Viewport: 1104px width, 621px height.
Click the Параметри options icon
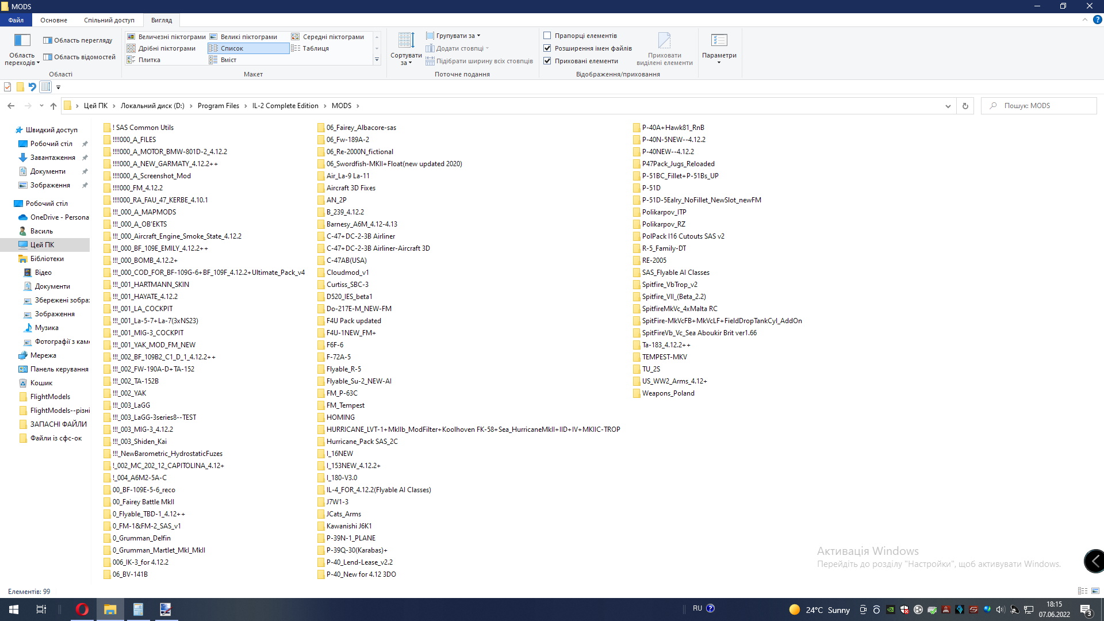click(719, 41)
